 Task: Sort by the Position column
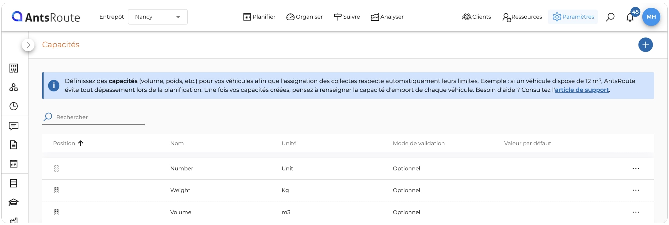[64, 143]
